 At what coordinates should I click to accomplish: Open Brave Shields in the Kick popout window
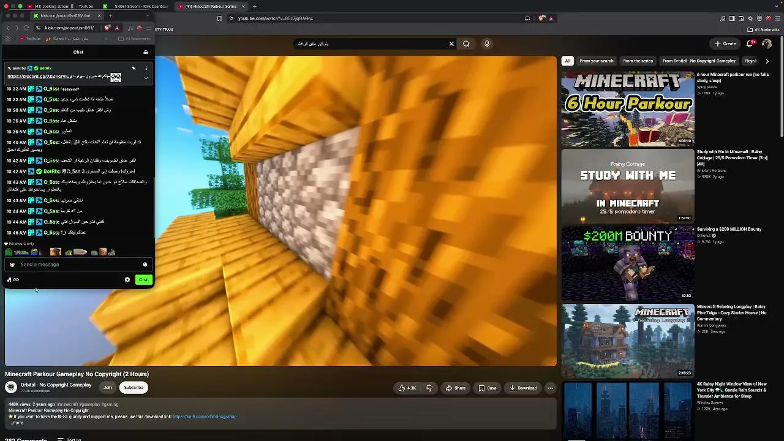click(x=108, y=28)
